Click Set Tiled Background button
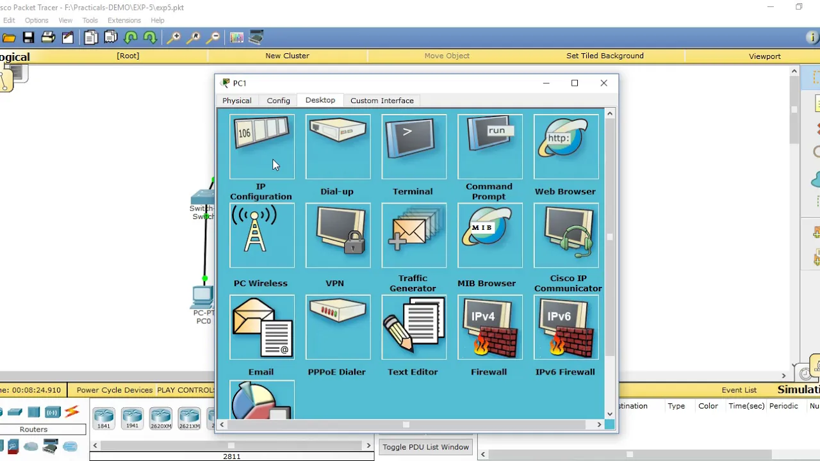 pos(605,56)
